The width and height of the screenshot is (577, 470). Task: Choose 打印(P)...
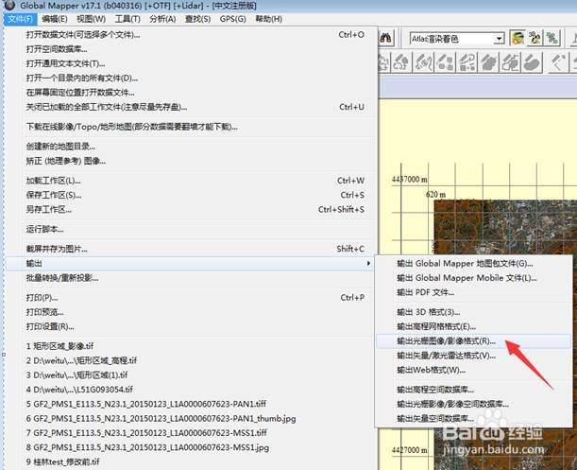(x=192, y=298)
